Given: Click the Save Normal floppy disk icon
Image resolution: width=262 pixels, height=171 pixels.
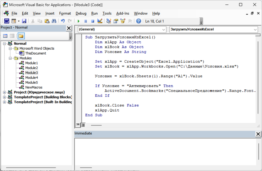Looking at the screenshot, I should (24, 21).
